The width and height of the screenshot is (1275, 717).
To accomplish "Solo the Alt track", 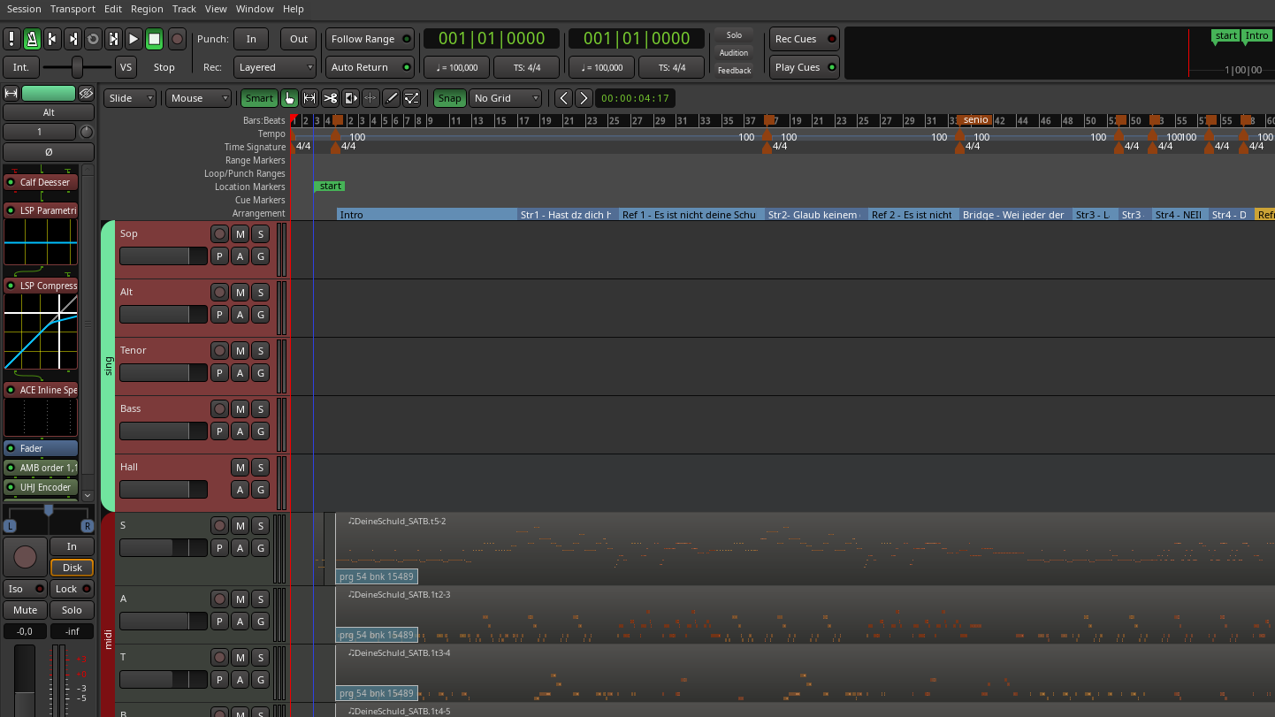I will (261, 292).
